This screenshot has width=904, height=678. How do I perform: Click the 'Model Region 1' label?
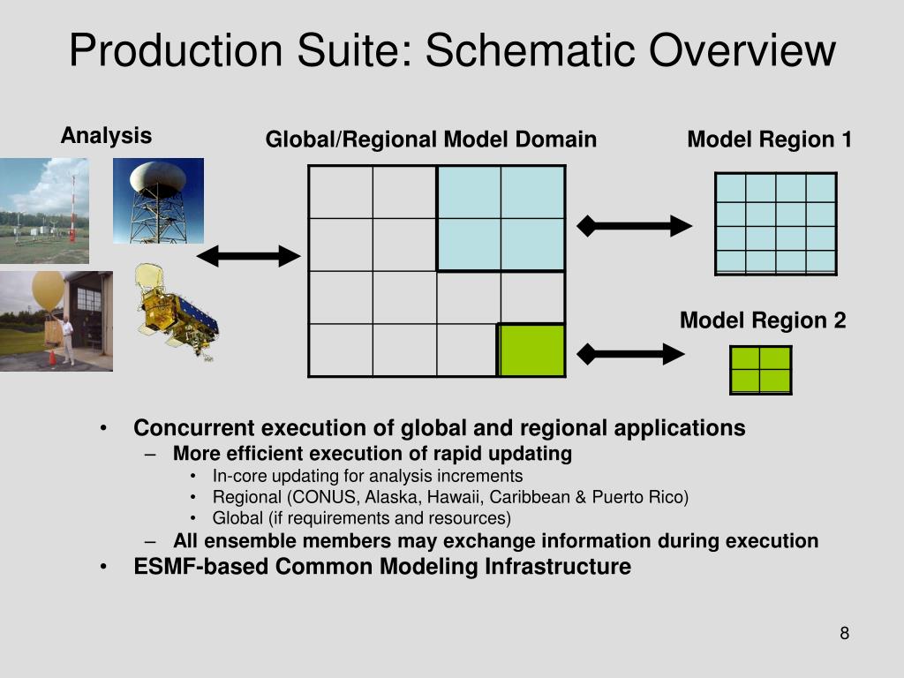[770, 139]
